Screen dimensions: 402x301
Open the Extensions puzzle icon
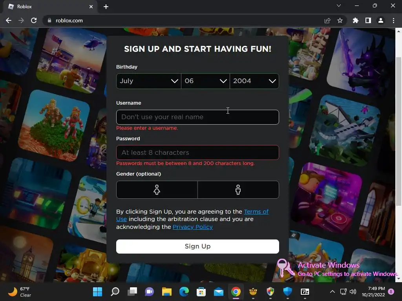point(356,20)
